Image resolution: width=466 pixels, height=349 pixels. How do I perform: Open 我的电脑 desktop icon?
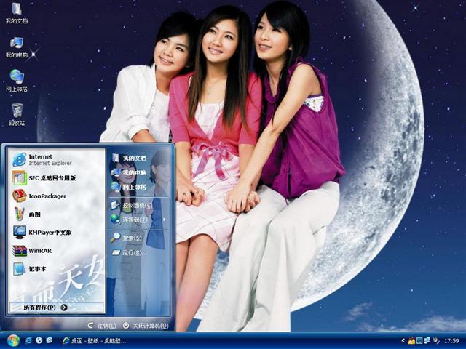tap(17, 47)
